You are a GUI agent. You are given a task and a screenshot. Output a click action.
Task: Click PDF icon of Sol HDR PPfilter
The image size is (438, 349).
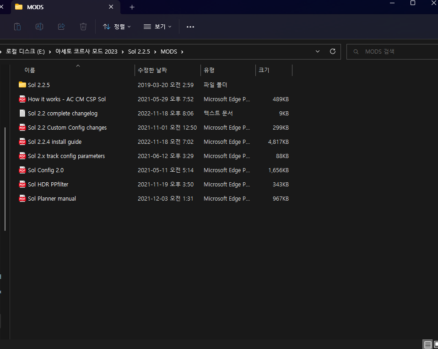pyautogui.click(x=22, y=185)
